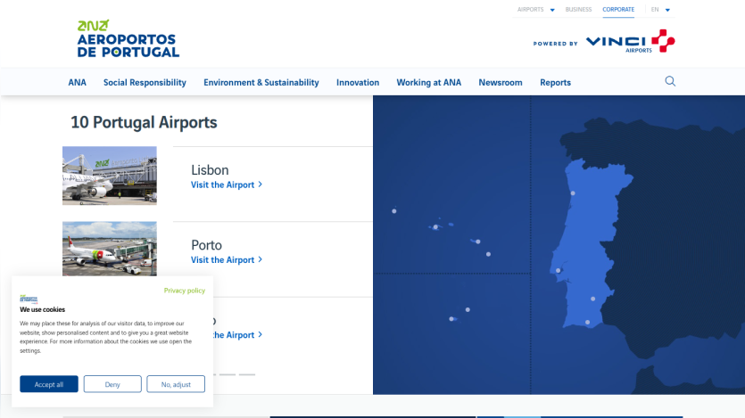Select the Faro dot on the map
The width and height of the screenshot is (745, 418).
[588, 322]
